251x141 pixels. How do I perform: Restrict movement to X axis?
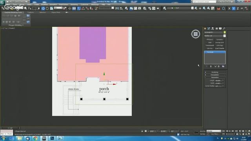(229, 8)
